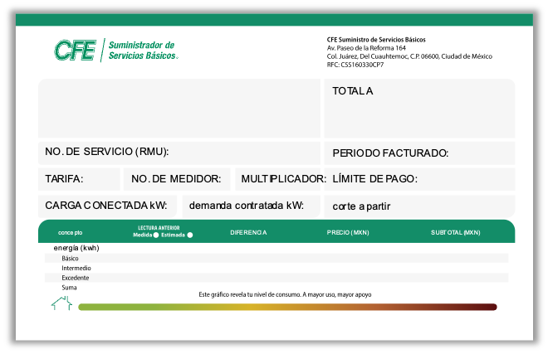This screenshot has width=548, height=354.
Task: Click the DIFERENCIA column header
Action: coord(248,233)
